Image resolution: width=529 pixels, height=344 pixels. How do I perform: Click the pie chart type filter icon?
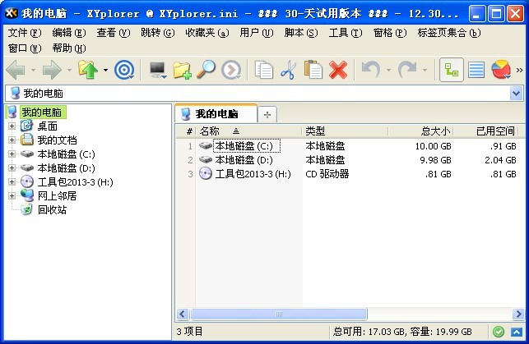coord(501,70)
